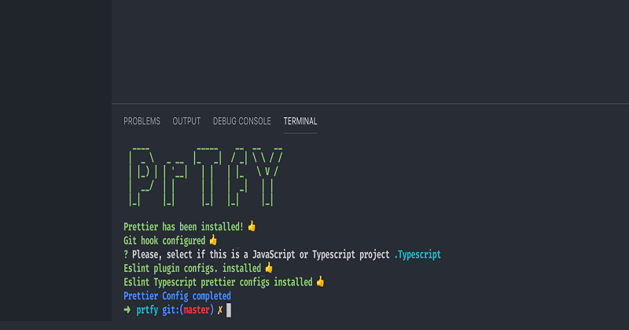Click thumbs-up after 'Eslint Typescript prettier configs installed'

(x=320, y=281)
